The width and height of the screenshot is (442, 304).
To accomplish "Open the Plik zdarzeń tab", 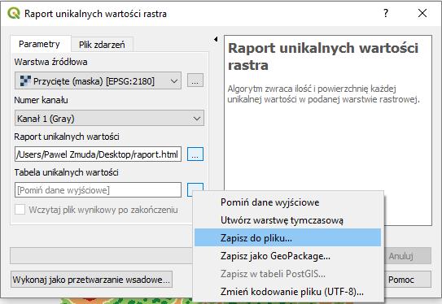I will click(102, 45).
